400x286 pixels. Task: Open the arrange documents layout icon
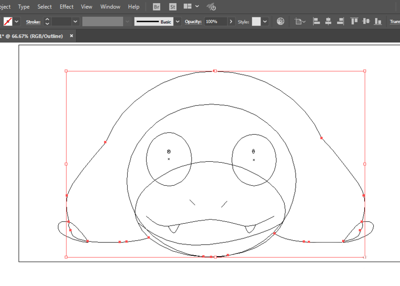188,7
